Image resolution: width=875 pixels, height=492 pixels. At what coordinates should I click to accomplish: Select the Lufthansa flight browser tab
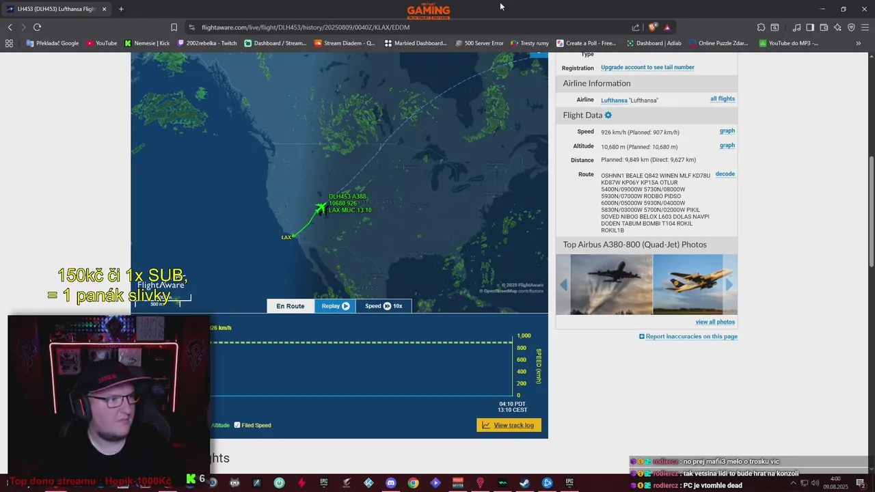tap(57, 9)
